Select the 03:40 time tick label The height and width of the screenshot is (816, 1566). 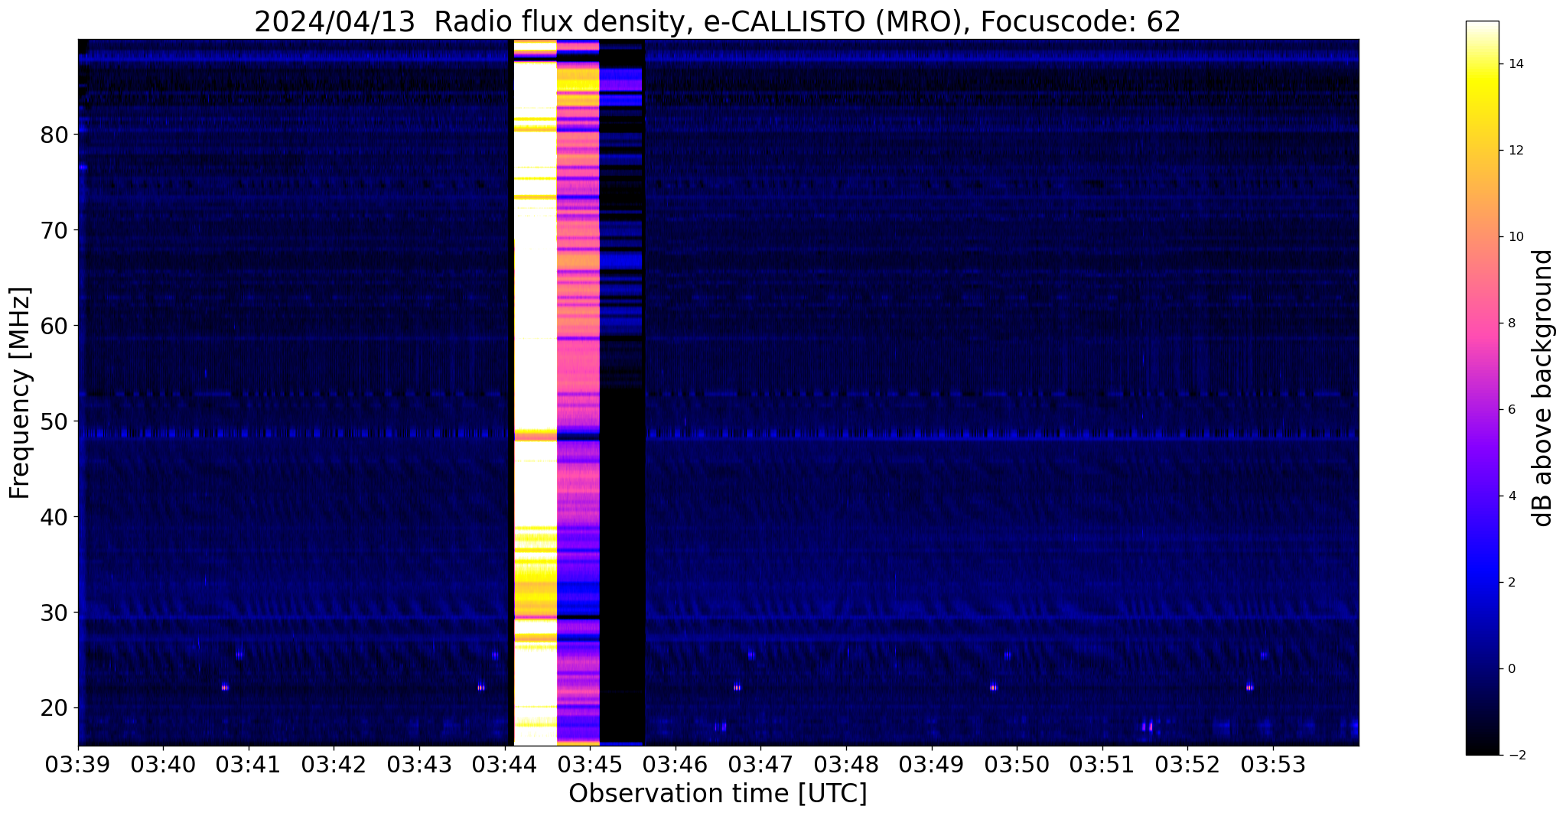coord(163,766)
